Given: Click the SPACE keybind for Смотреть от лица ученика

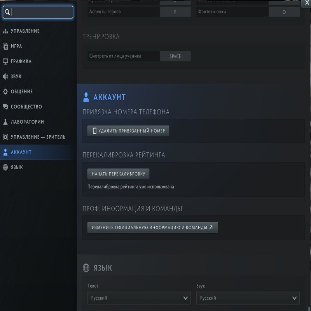Looking at the screenshot, I should tap(175, 56).
